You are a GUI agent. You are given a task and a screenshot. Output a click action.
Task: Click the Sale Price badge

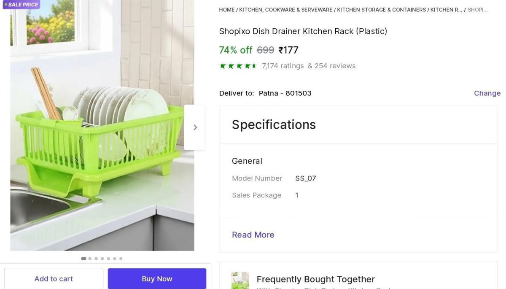(21, 5)
